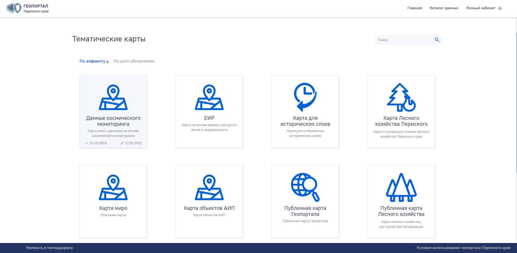Viewport: 517px width, 253px height.
Task: Click the Поиск input field
Action: pyautogui.click(x=403, y=40)
